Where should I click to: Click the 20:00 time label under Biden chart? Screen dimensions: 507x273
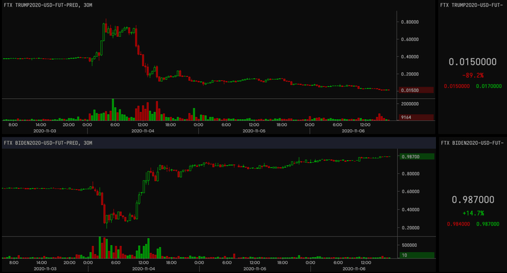tap(69, 263)
